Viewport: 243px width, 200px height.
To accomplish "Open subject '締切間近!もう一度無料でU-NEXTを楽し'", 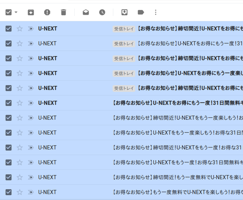I will [178, 177].
